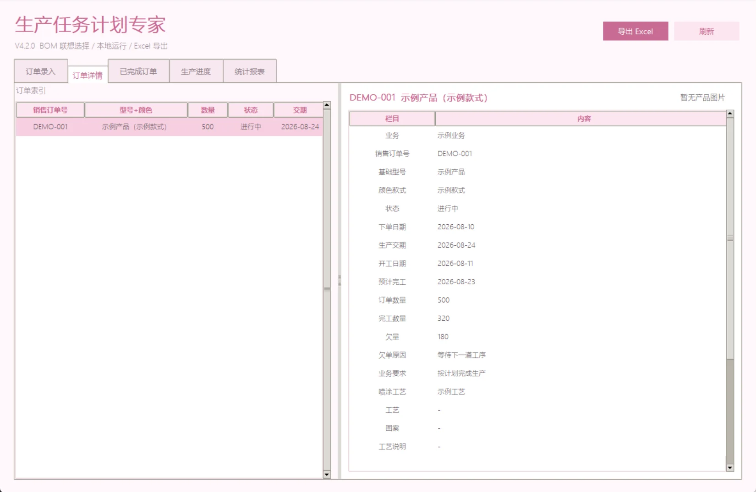This screenshot has width=756, height=492.
Task: Click detail panel scrollbar down arrow
Action: coord(730,468)
